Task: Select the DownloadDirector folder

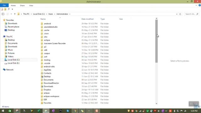Action: coord(51,83)
